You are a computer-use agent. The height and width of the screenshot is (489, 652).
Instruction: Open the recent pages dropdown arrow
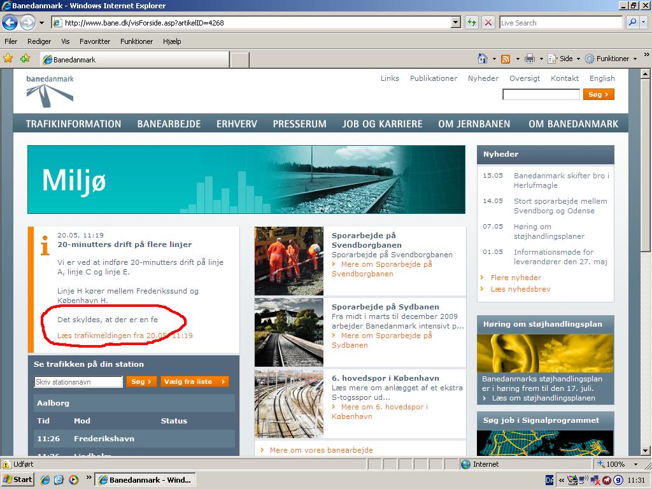click(x=41, y=23)
